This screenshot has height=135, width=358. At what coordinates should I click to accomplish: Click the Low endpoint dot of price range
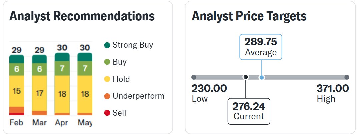coord(194,77)
